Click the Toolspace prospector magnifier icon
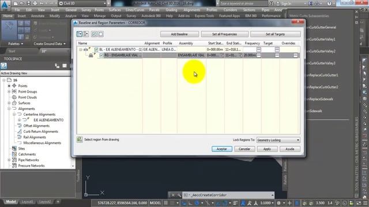 coord(3,66)
